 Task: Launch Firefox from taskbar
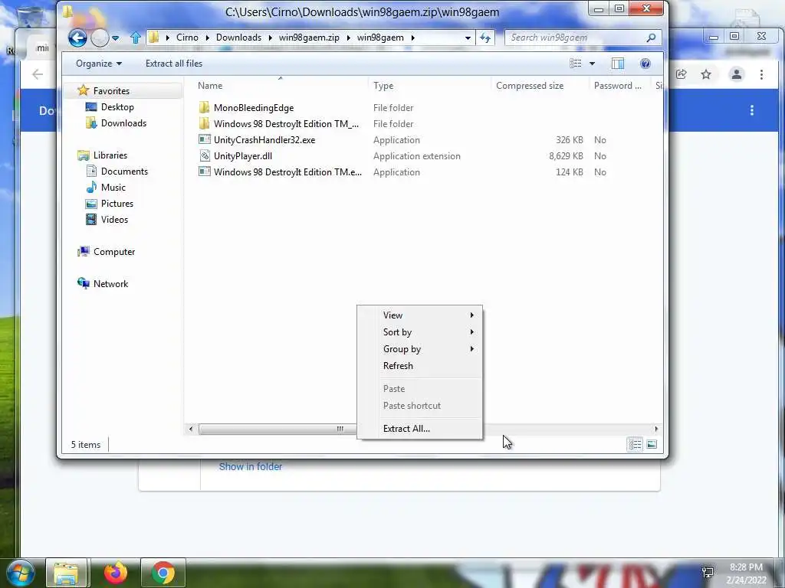pyautogui.click(x=116, y=573)
